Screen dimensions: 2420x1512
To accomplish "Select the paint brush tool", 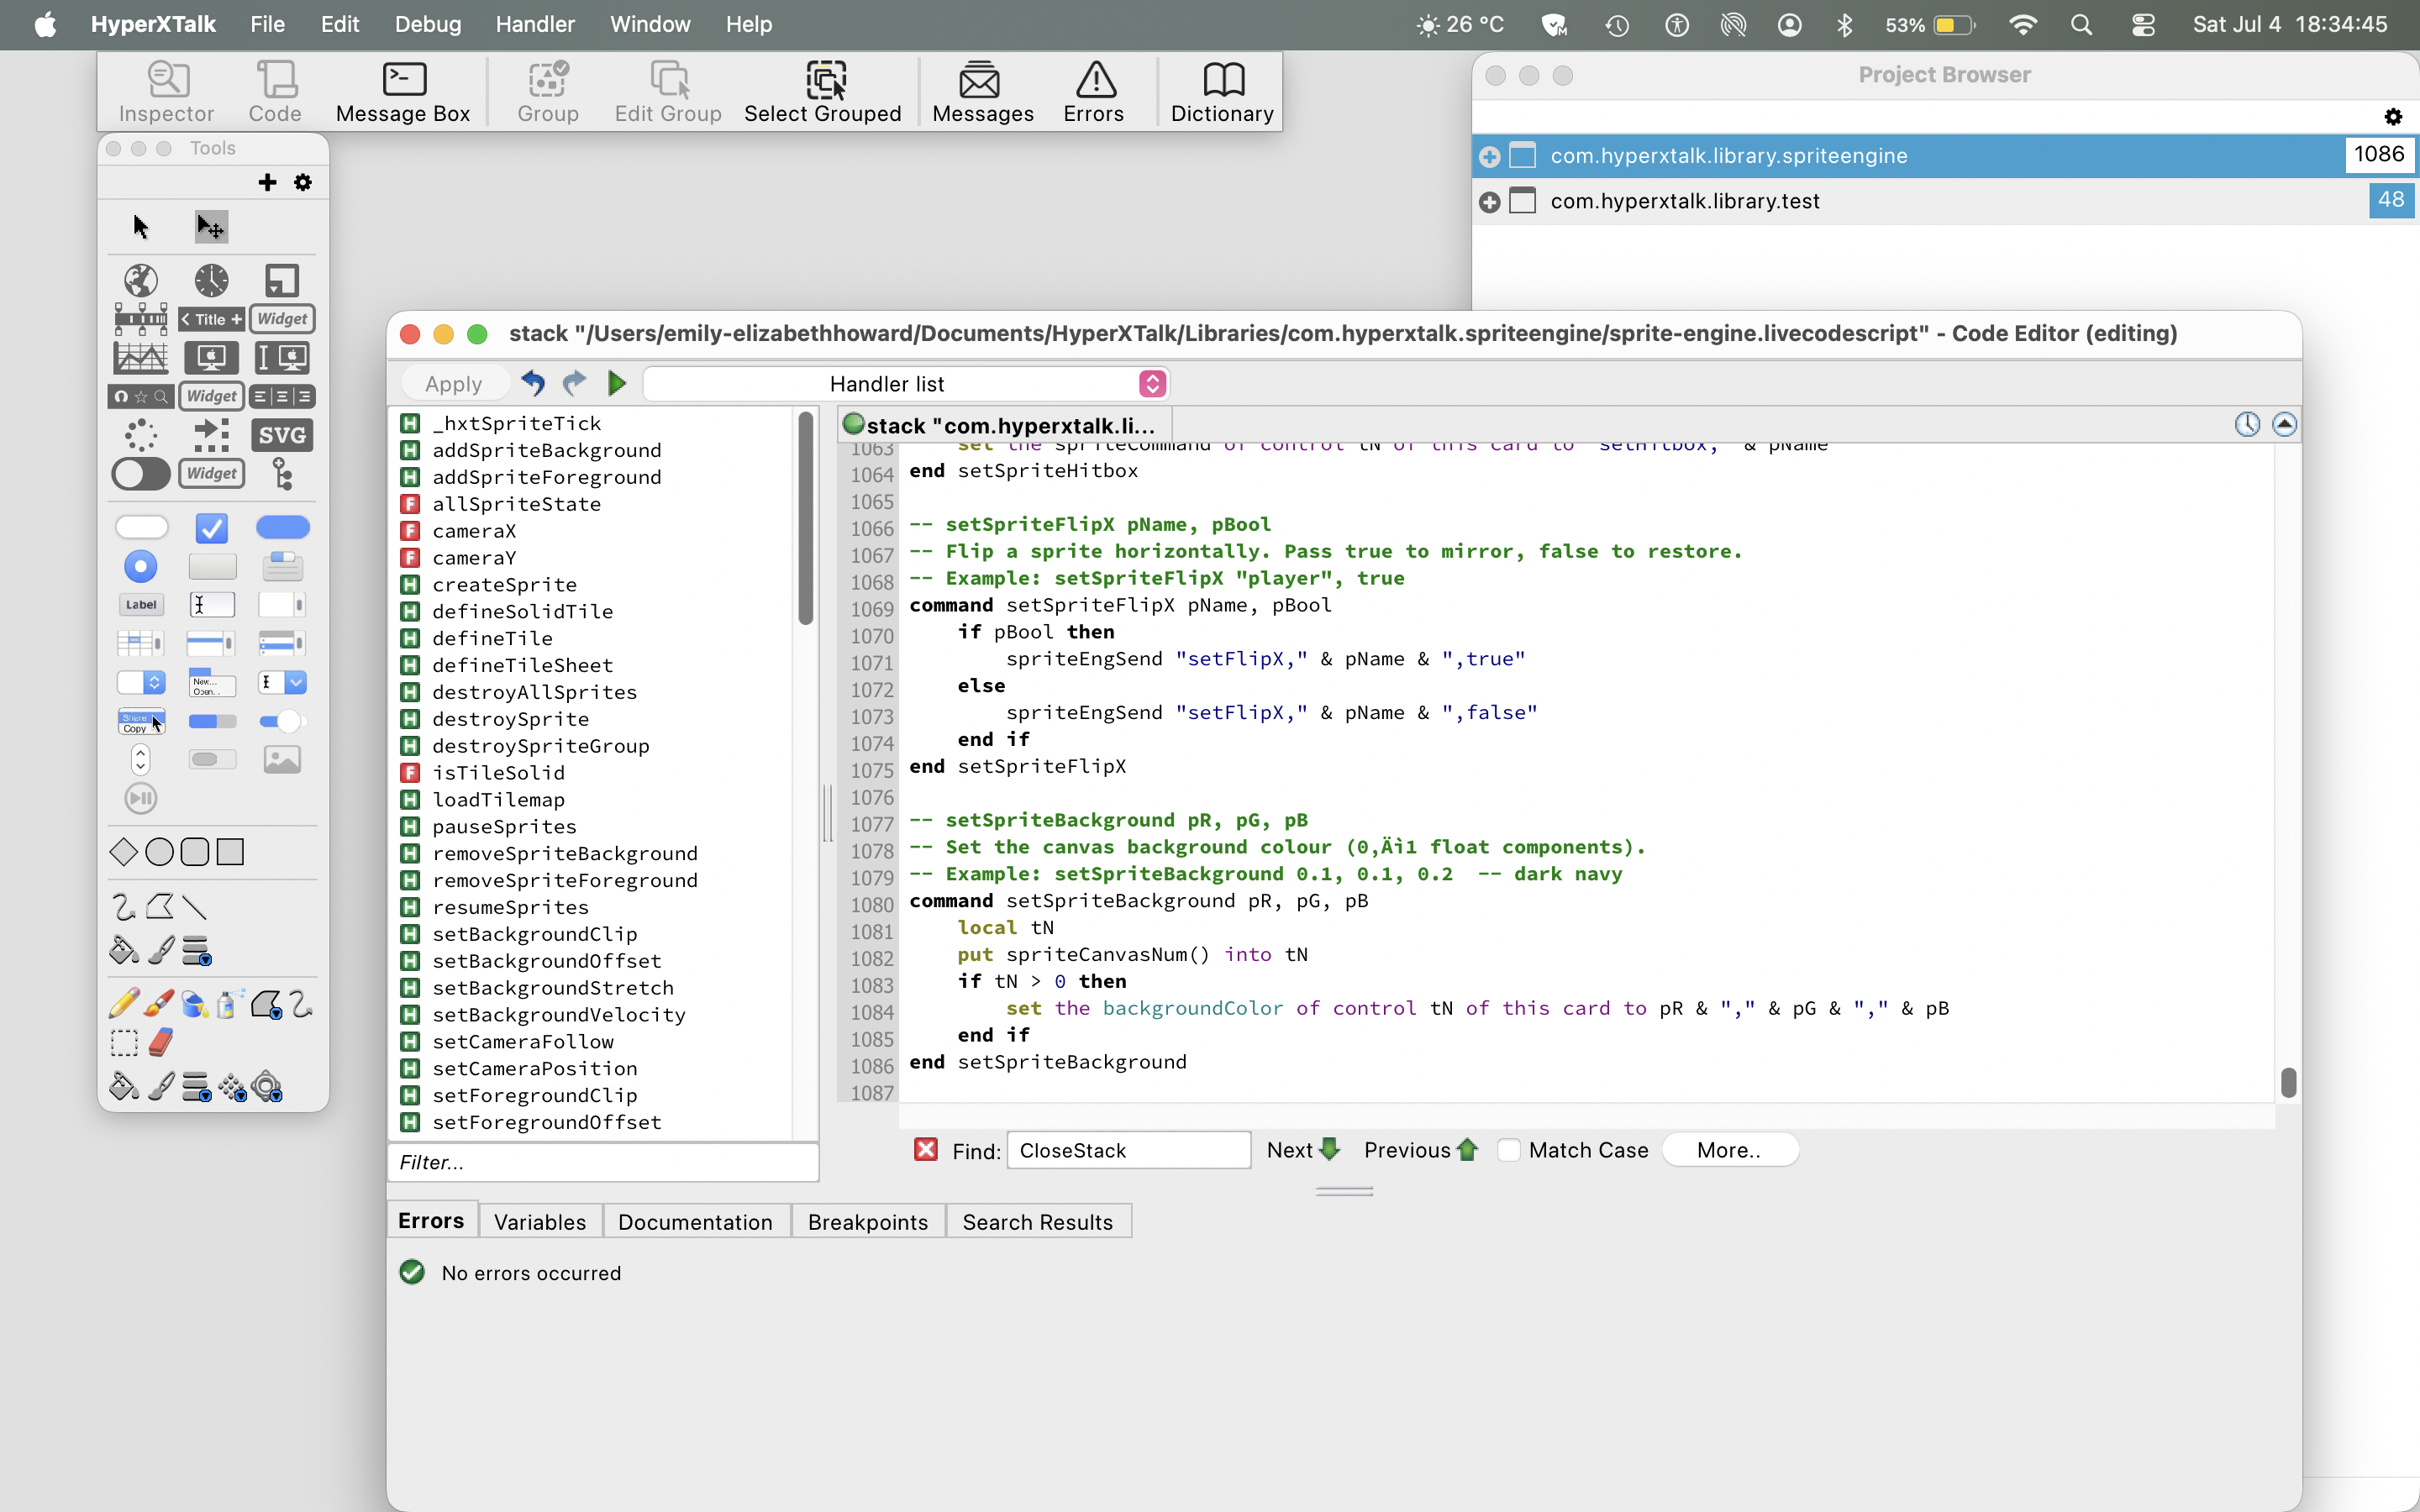I will click(x=159, y=1003).
